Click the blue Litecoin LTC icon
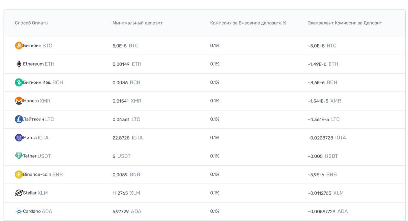 pyautogui.click(x=19, y=119)
